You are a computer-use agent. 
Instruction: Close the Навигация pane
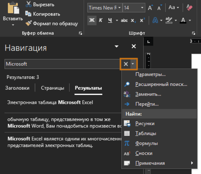tap(134, 46)
